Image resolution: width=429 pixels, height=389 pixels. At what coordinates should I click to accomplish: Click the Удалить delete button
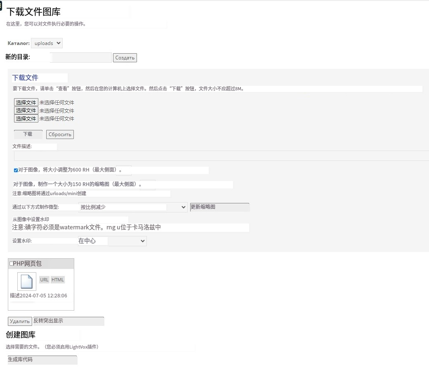coord(20,321)
